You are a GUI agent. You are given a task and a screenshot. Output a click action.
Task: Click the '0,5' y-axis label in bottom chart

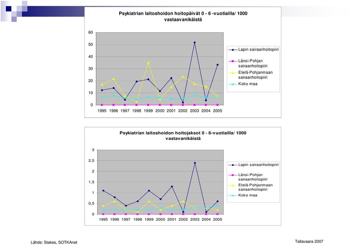pos(91,203)
